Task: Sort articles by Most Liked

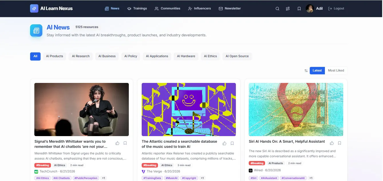Action: [336, 71]
